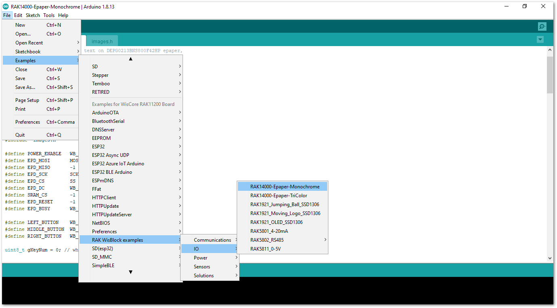Expand the ArduinoOTA examples submenu
The height and width of the screenshot is (308, 557).
coord(130,113)
